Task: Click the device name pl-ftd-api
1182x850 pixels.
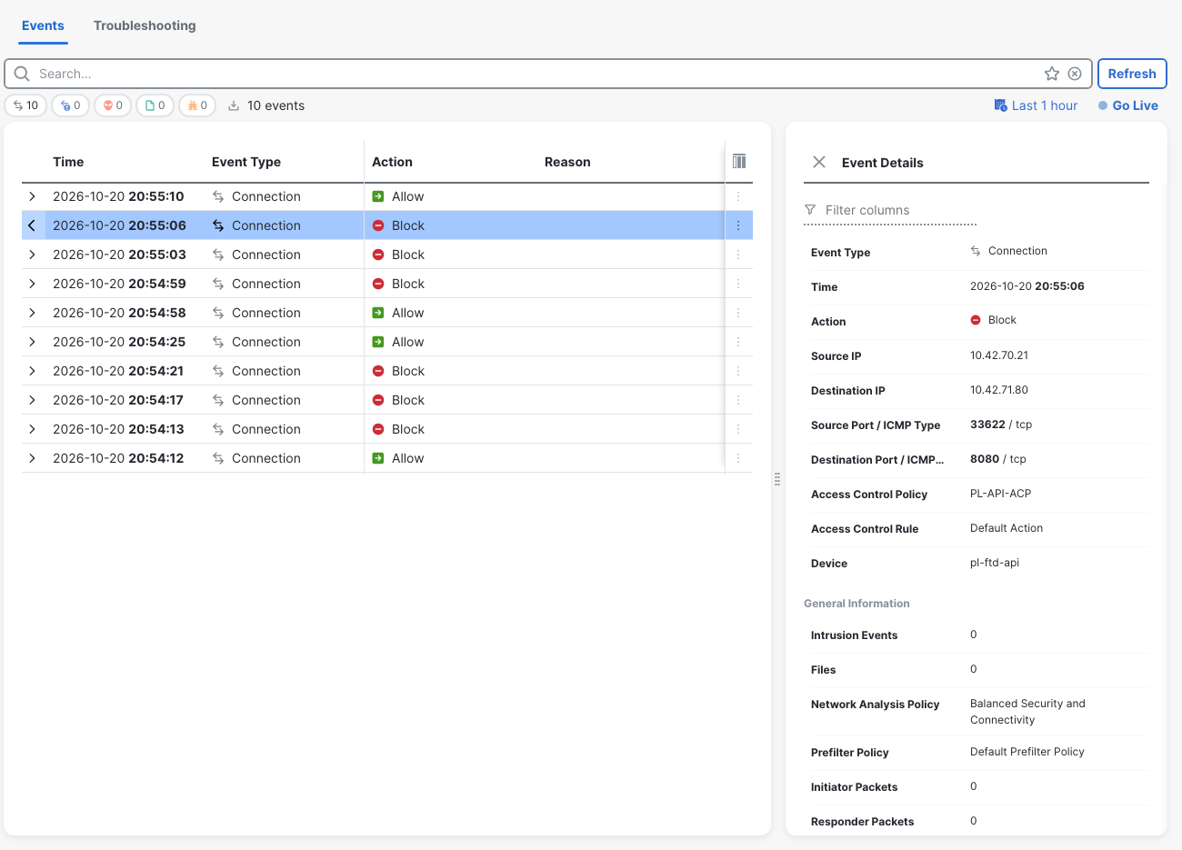Action: 995,563
